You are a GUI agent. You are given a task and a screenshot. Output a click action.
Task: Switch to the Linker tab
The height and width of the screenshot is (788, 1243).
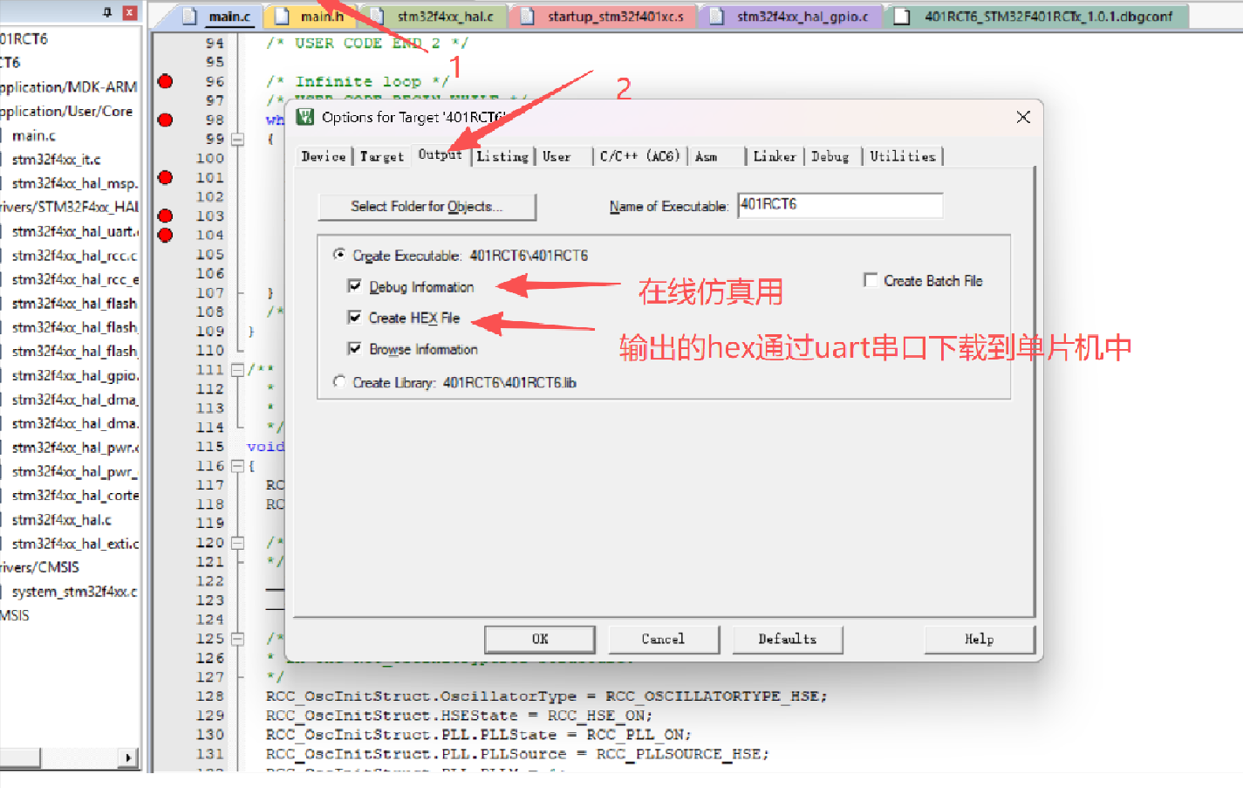tap(775, 155)
